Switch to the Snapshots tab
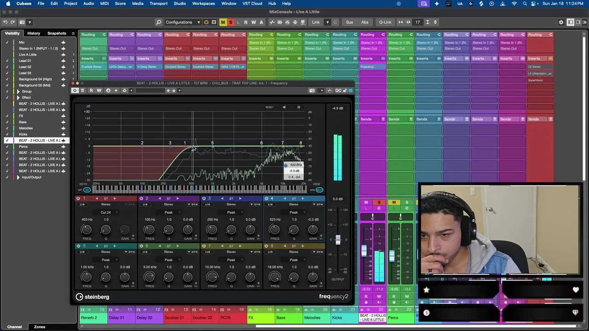This screenshot has height=331, width=589. (x=57, y=33)
